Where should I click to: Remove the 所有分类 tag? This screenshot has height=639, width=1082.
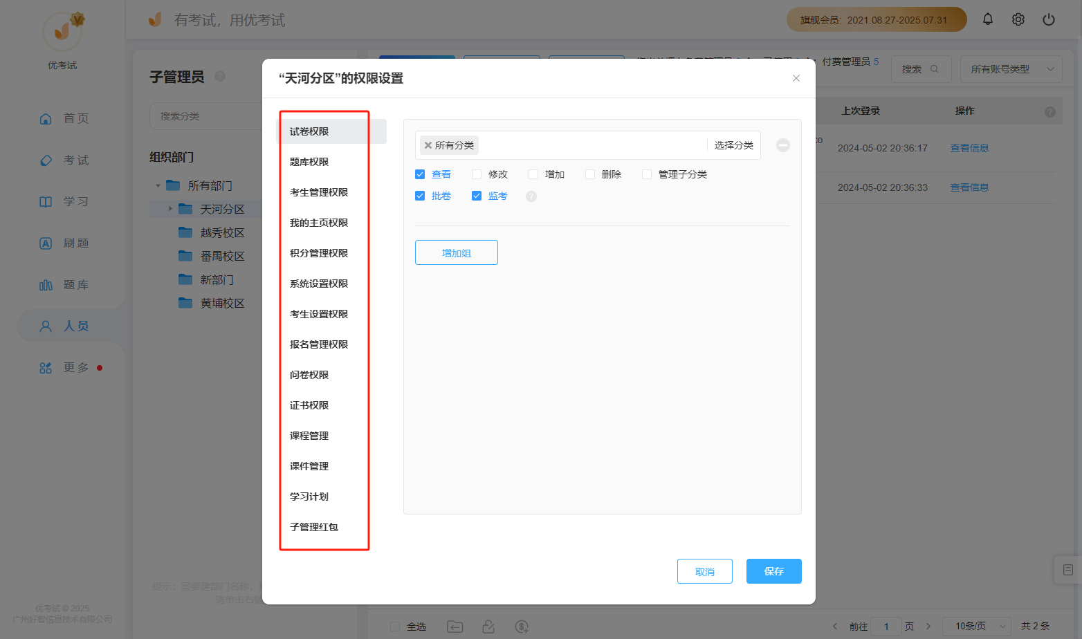(x=428, y=145)
